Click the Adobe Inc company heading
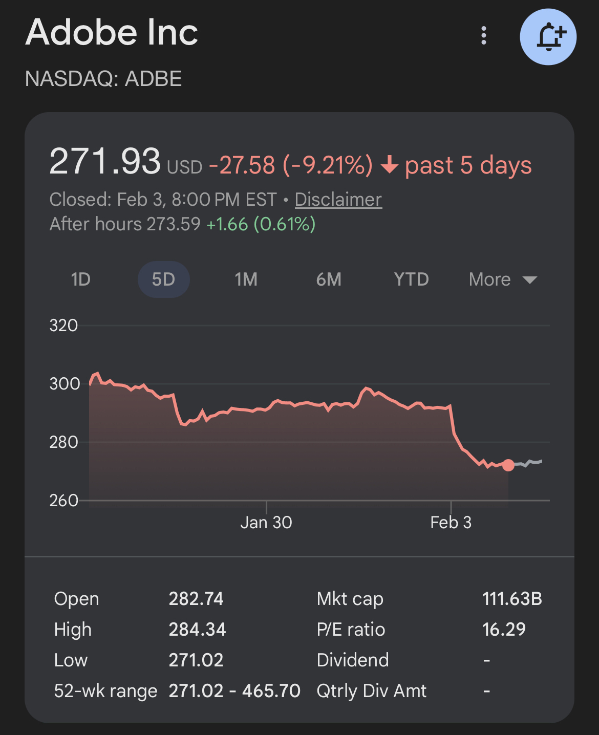 112,32
